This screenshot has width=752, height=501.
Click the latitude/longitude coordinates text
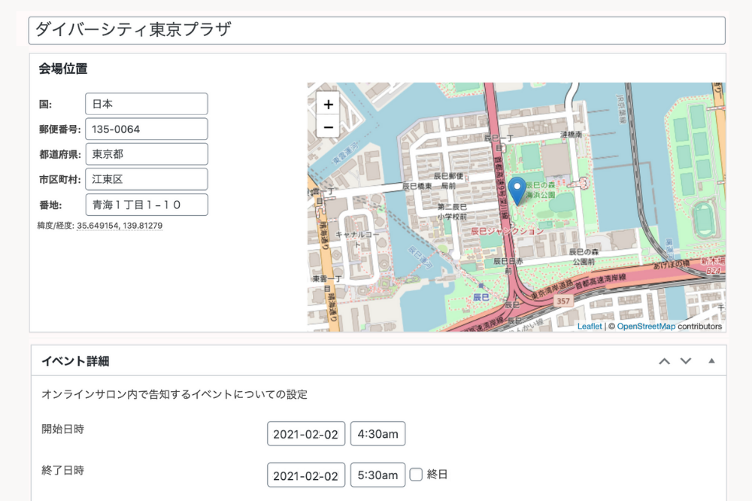(x=120, y=225)
